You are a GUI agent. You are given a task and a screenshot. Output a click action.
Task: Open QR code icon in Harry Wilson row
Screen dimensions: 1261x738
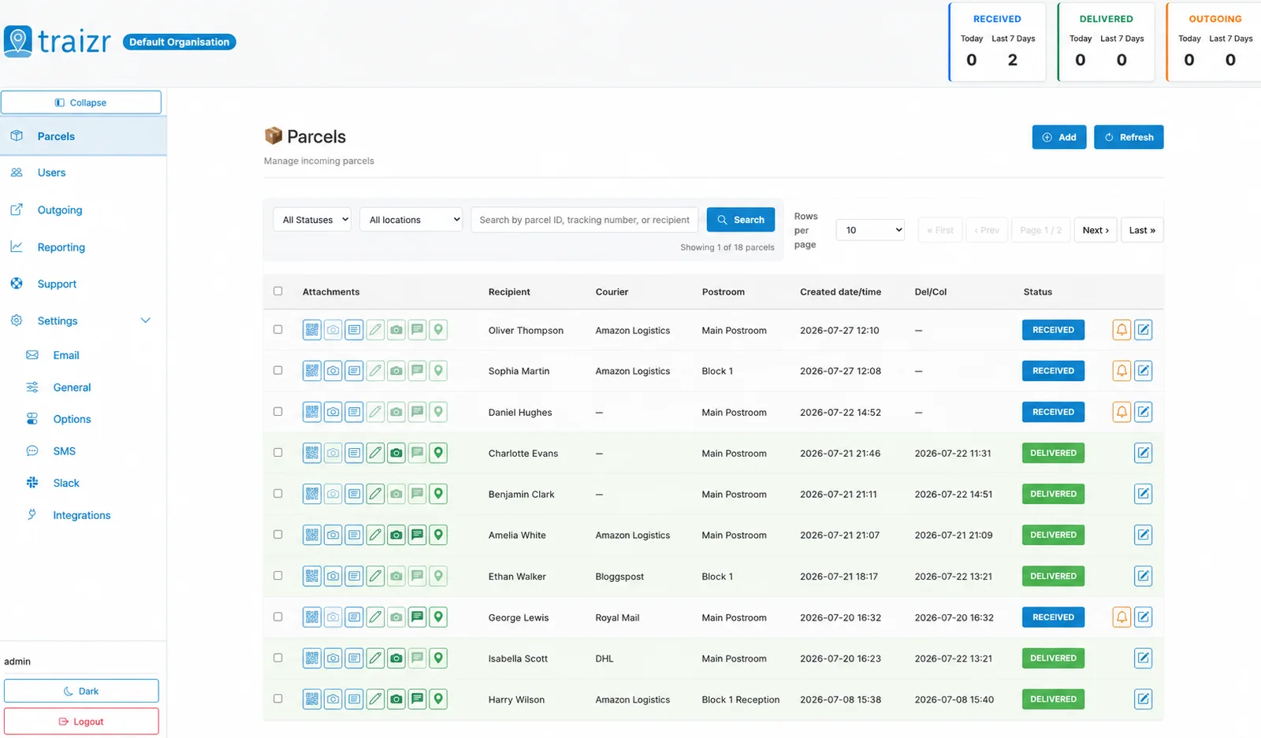click(312, 699)
